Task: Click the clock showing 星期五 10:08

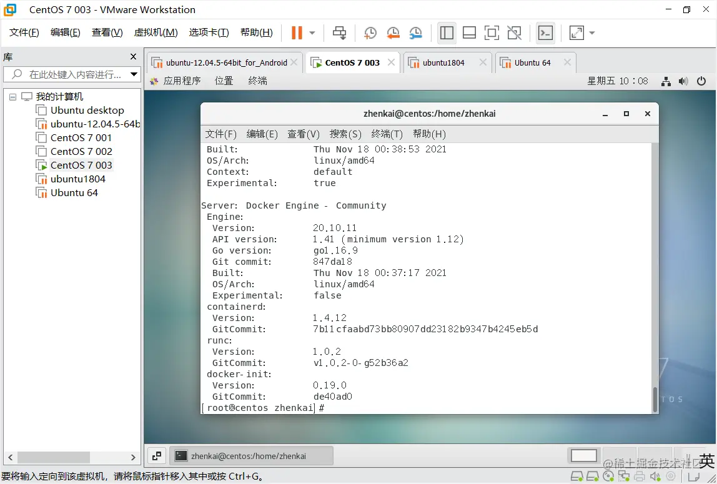Action: pos(617,81)
